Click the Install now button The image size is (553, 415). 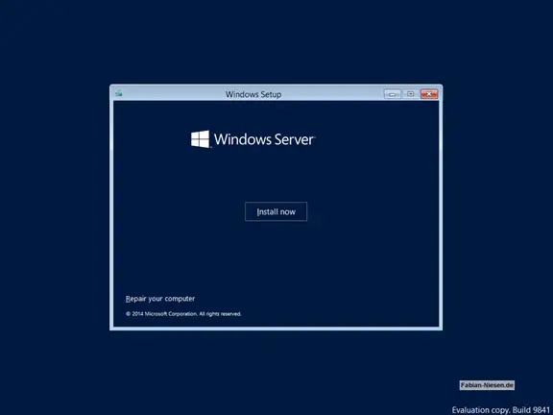pos(276,211)
